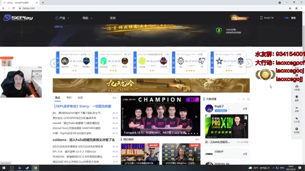The width and height of the screenshot is (305, 171).
Task: Open the Eternal Fire XANTARES news item
Action: 77,128
